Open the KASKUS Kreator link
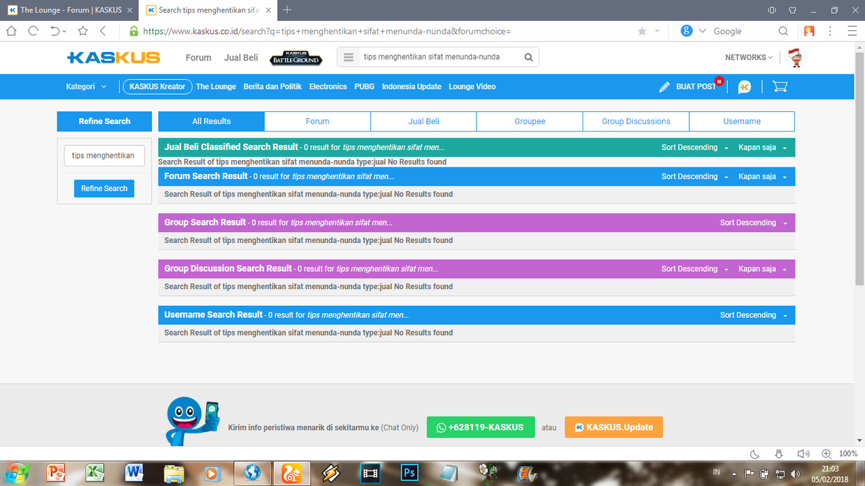The height and width of the screenshot is (486, 865). point(157,86)
